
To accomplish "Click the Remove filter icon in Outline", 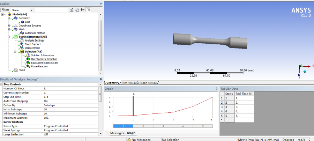I will pos(82,10).
